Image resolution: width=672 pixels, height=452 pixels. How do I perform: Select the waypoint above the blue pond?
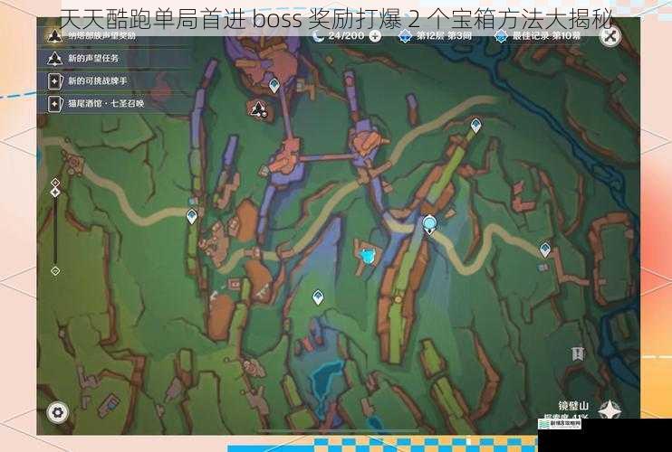click(x=318, y=297)
